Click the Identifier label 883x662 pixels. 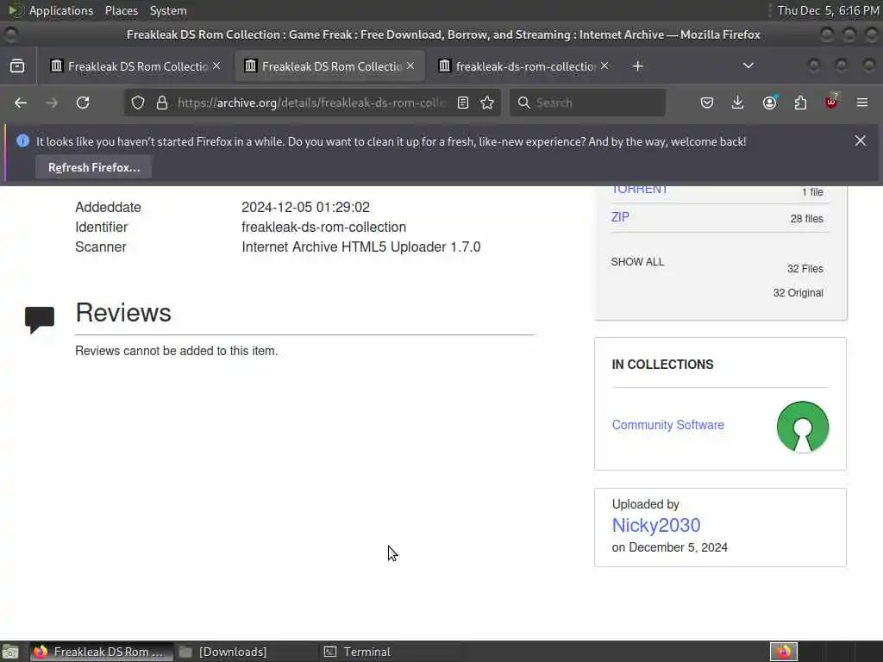(102, 228)
